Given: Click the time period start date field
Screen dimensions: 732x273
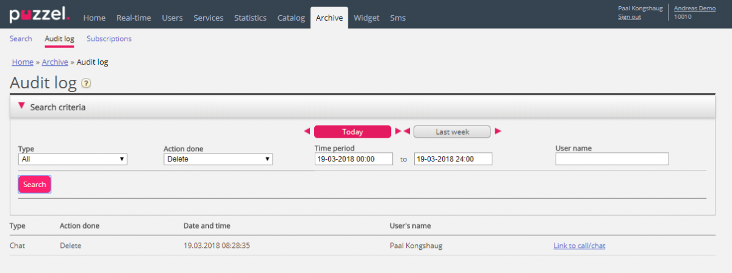Looking at the screenshot, I should 353,159.
